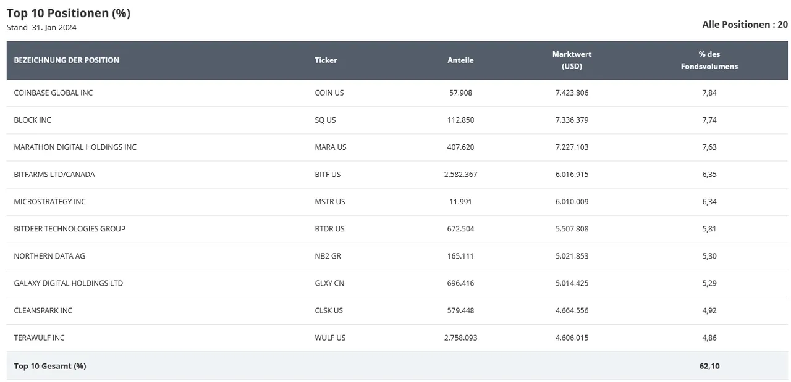Click the fund percentage 6,34
This screenshot has height=382, width=791.
pos(709,201)
